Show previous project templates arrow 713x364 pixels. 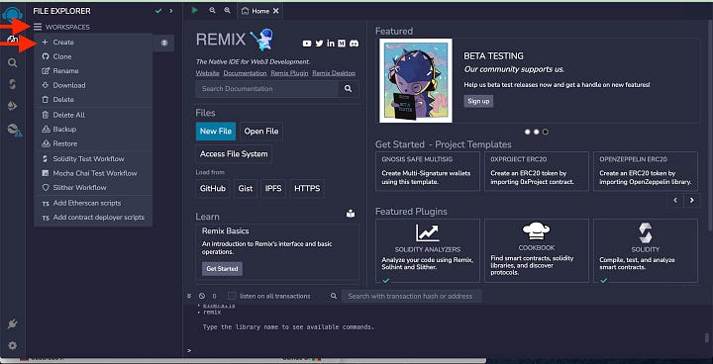675,200
